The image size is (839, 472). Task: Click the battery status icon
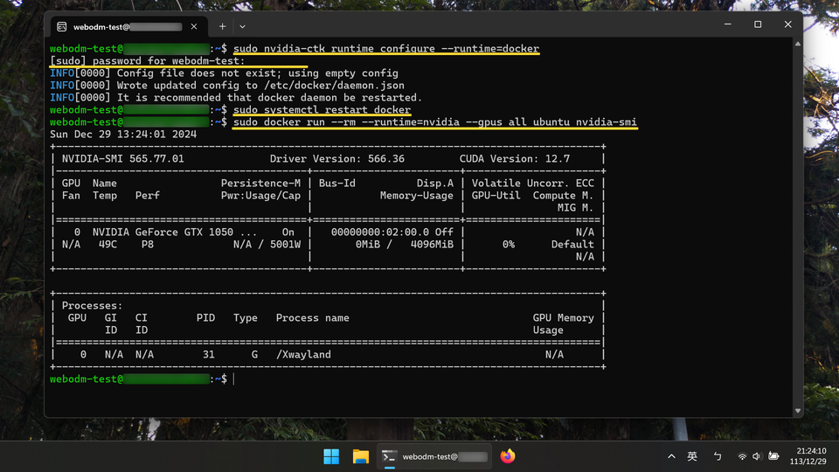click(773, 456)
